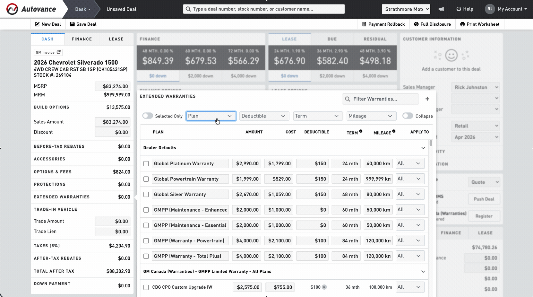Check GMPP (Warranty - Total Plus) box

pos(146,256)
